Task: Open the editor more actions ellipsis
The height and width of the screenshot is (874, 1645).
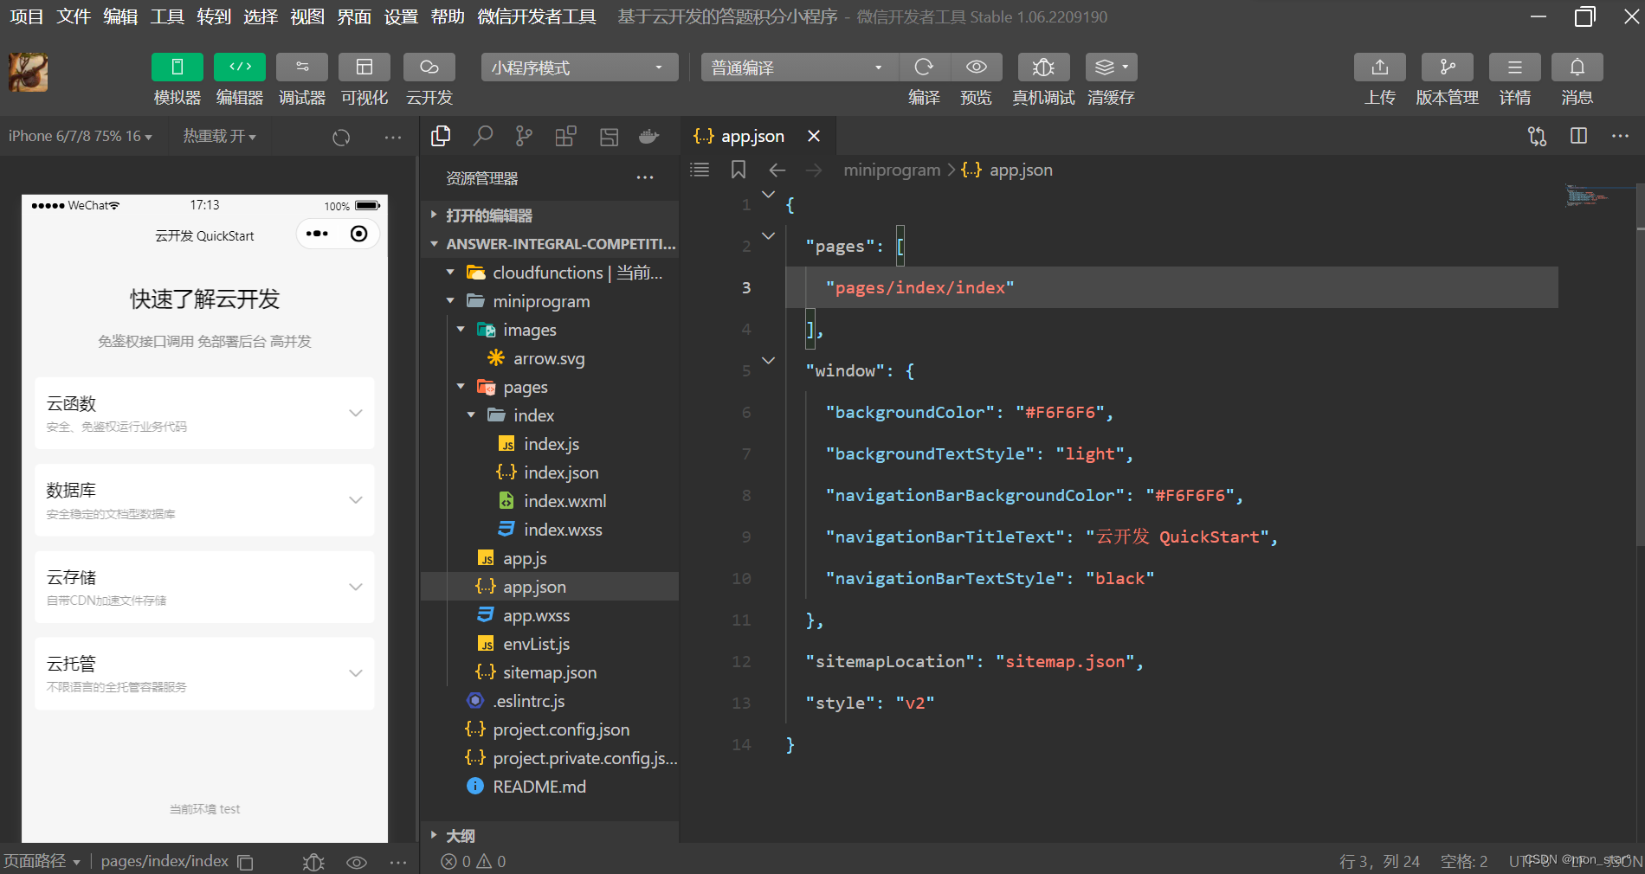Action: [1620, 136]
